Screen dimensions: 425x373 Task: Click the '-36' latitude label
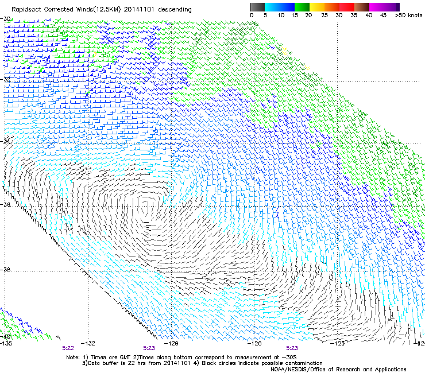[5, 204]
